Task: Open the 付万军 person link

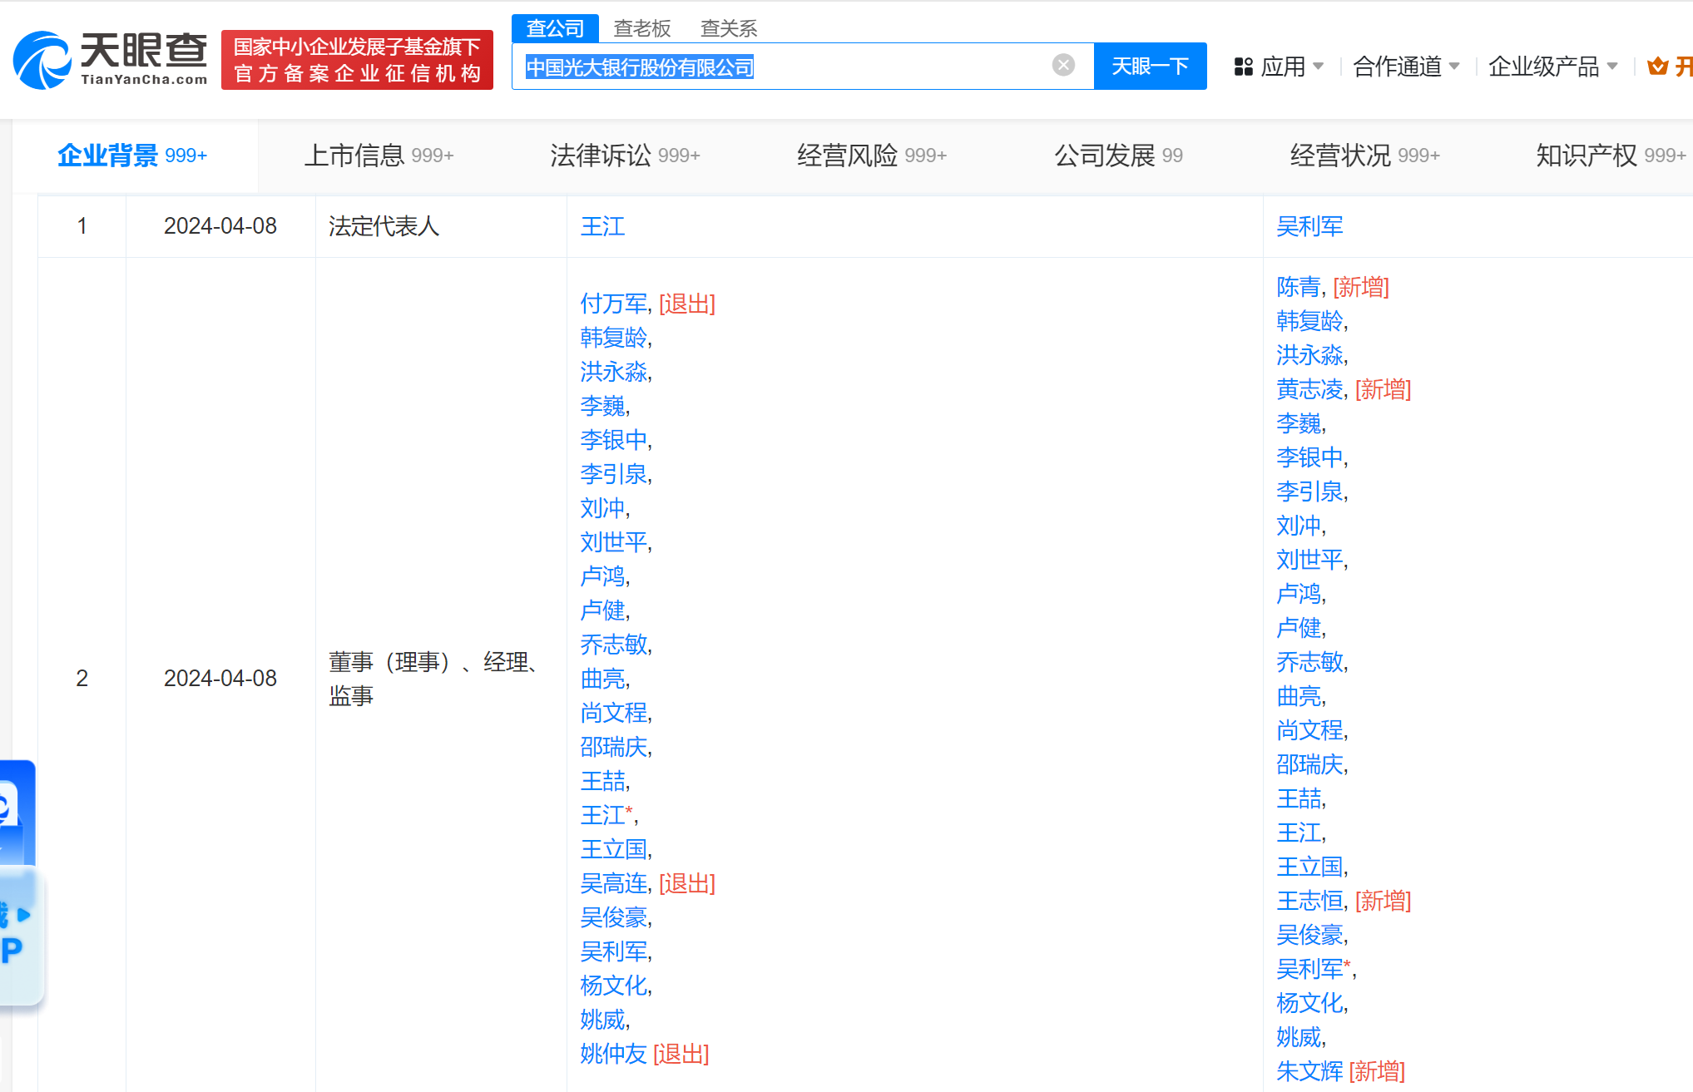Action: point(613,304)
